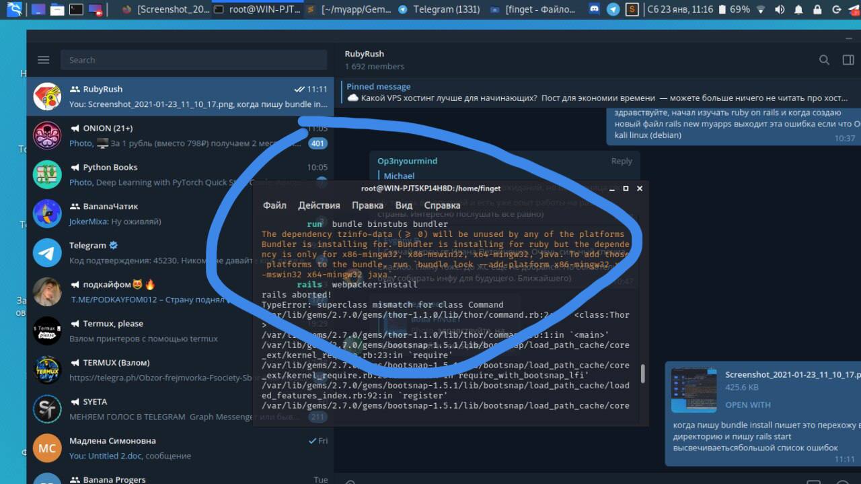Switch to root@WIN-PJT taskbar window
Viewport: 861px width, 484px height.
coord(256,9)
